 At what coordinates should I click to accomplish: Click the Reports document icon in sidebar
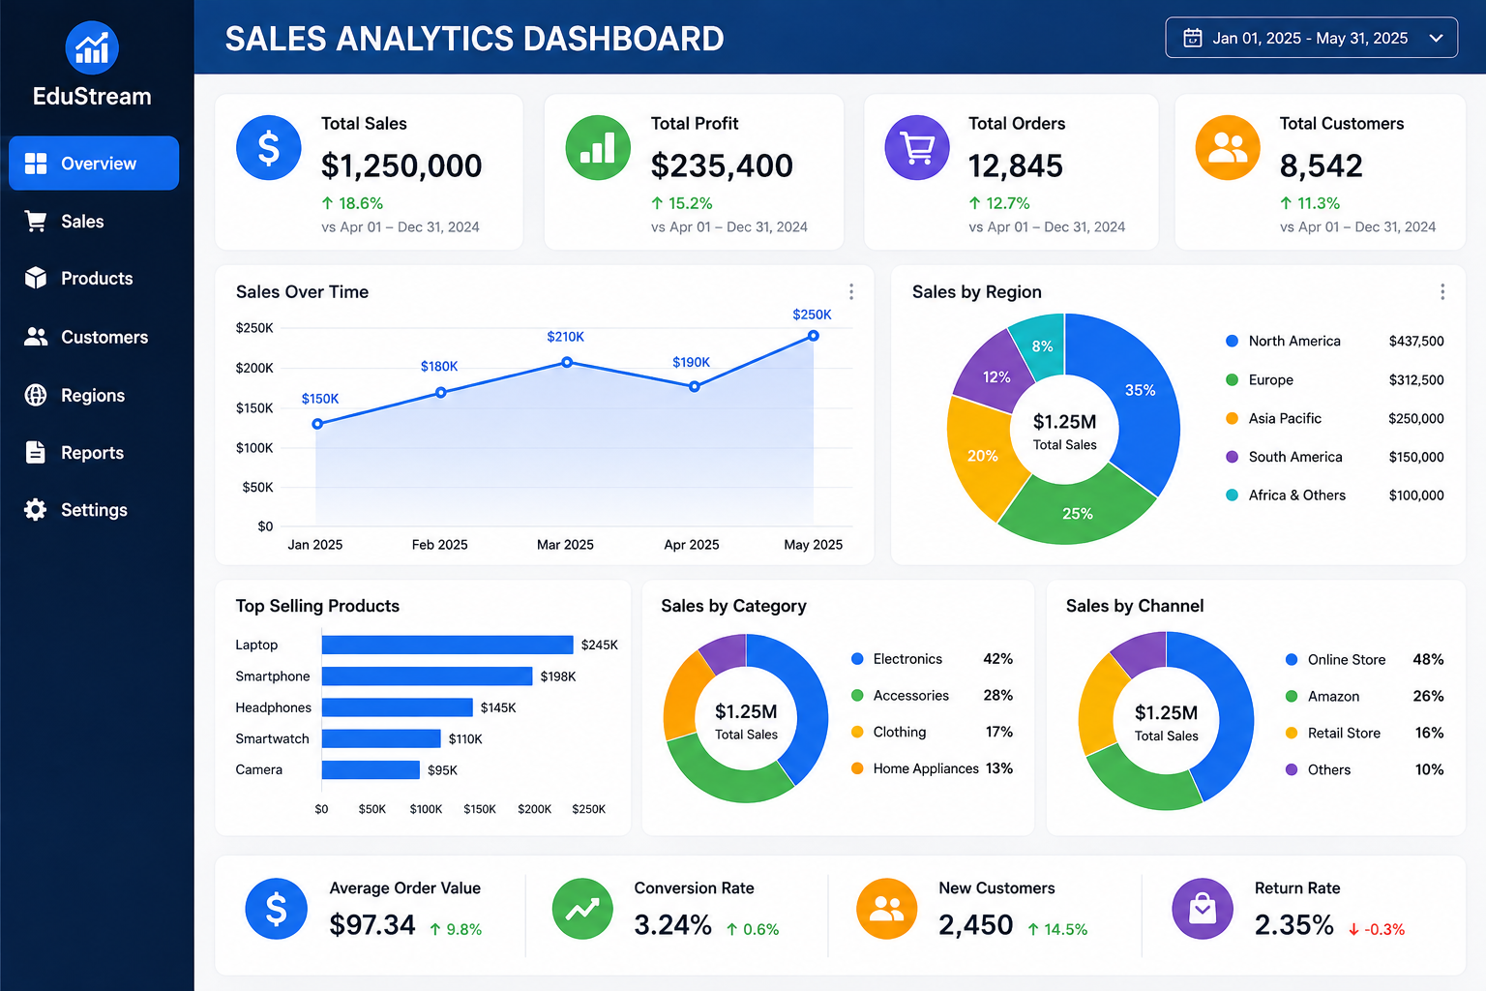[36, 452]
